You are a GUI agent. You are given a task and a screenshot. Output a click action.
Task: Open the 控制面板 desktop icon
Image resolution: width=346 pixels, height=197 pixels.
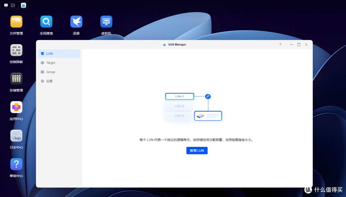16,50
